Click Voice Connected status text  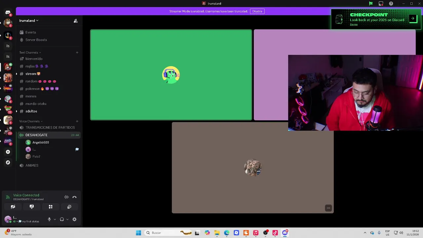click(26, 195)
